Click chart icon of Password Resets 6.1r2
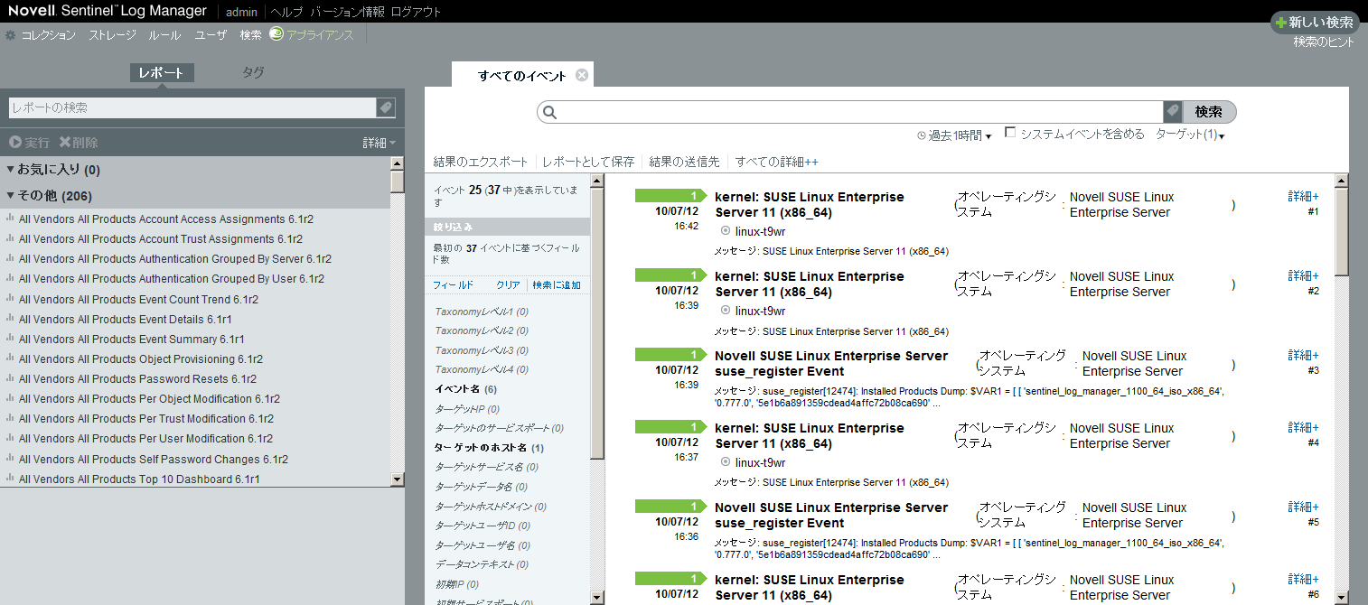 click(x=10, y=379)
